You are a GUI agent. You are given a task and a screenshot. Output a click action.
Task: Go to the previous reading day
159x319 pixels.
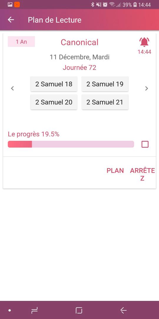(12, 88)
